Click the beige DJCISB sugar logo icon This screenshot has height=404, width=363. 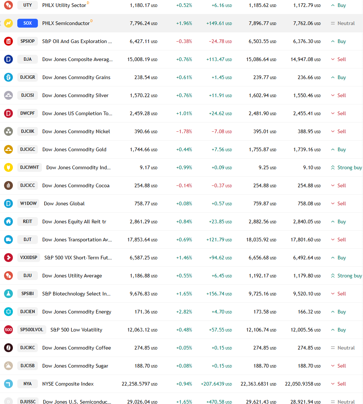8,366
